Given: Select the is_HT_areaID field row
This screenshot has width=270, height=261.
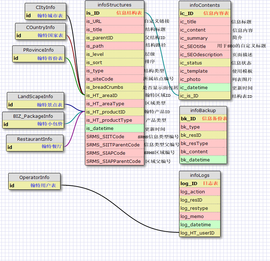Looking at the screenshot, I should (114, 95).
